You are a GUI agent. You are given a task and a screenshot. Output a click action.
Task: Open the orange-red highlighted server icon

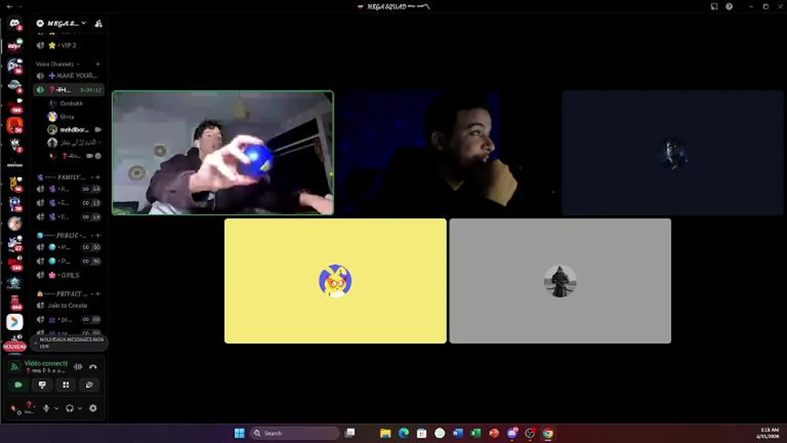pos(15,126)
